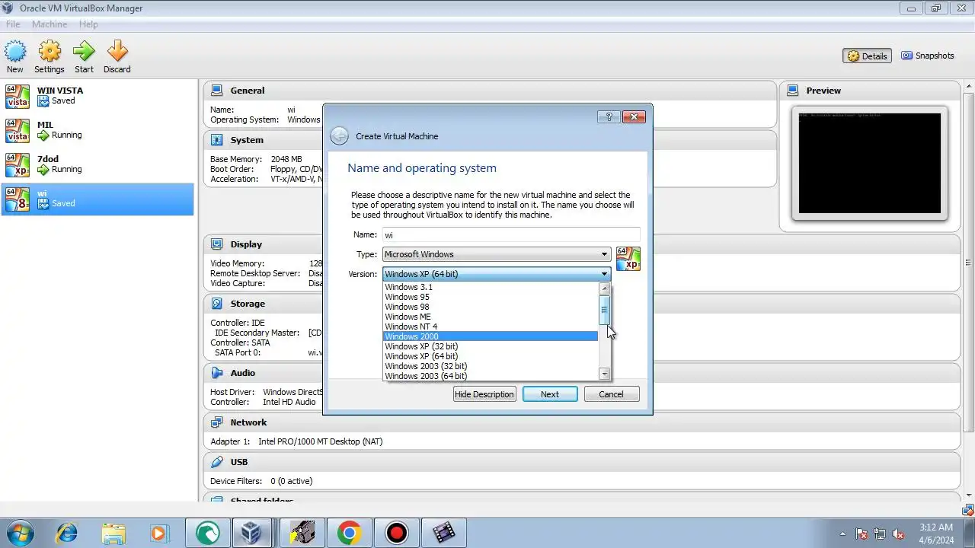Open the Machine menu

(x=50, y=24)
